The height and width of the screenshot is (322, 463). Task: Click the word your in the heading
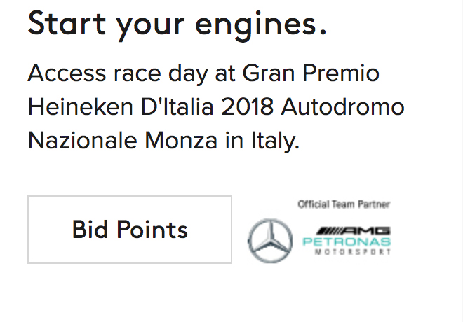[x=154, y=24]
